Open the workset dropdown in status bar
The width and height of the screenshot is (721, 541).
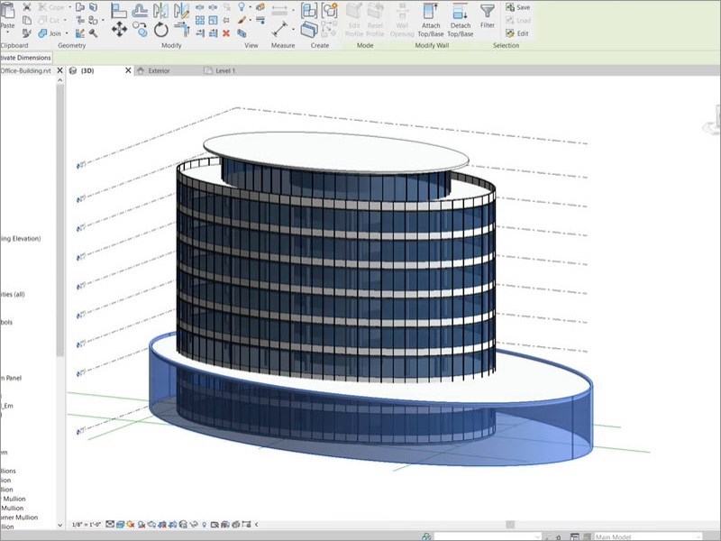click(x=488, y=536)
